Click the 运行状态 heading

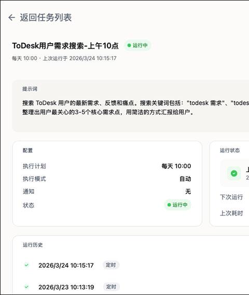[x=230, y=150]
